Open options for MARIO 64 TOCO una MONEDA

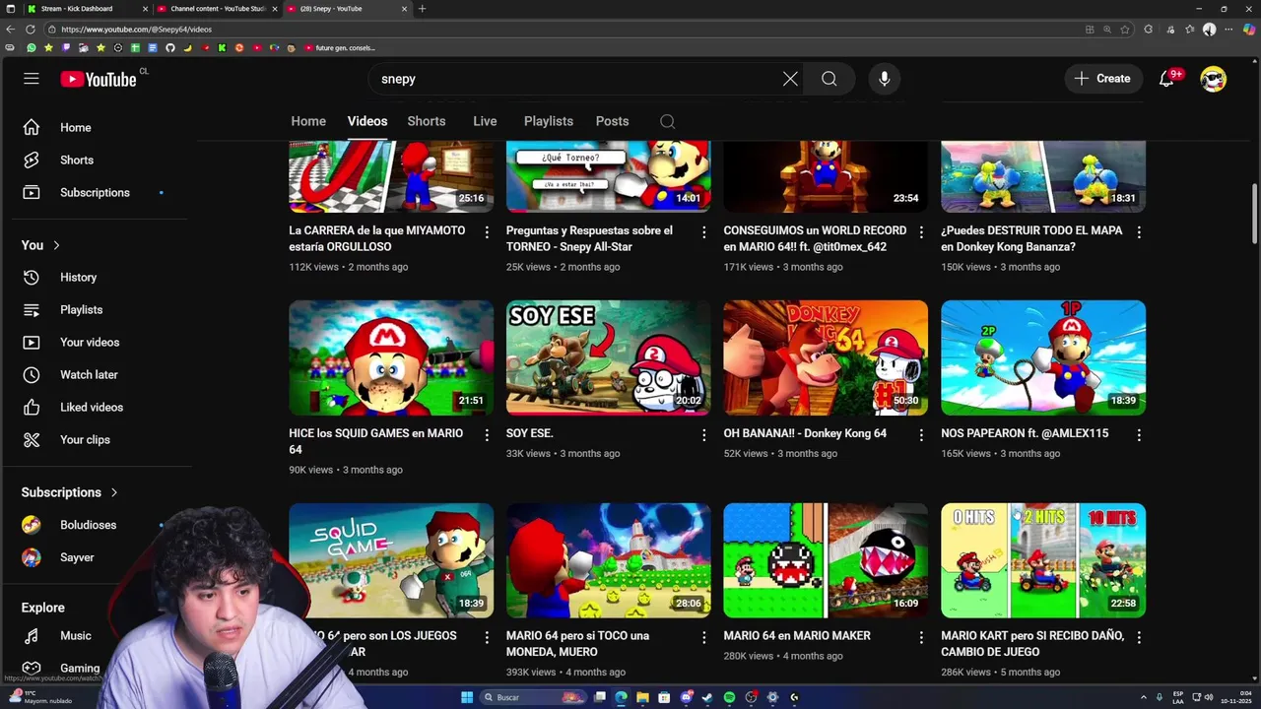(x=703, y=638)
